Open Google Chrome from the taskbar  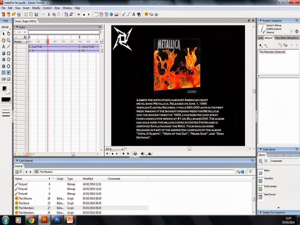pos(31,220)
